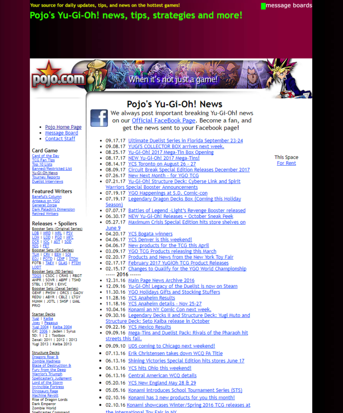This screenshot has height=413, width=343.
Task: Open Card of the Day
Action: tap(45, 156)
